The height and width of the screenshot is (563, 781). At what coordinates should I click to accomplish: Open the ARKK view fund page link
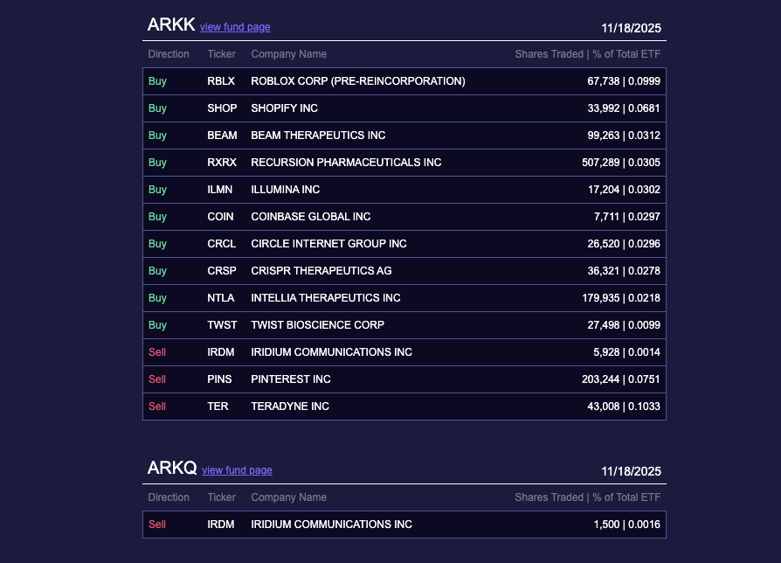235,27
